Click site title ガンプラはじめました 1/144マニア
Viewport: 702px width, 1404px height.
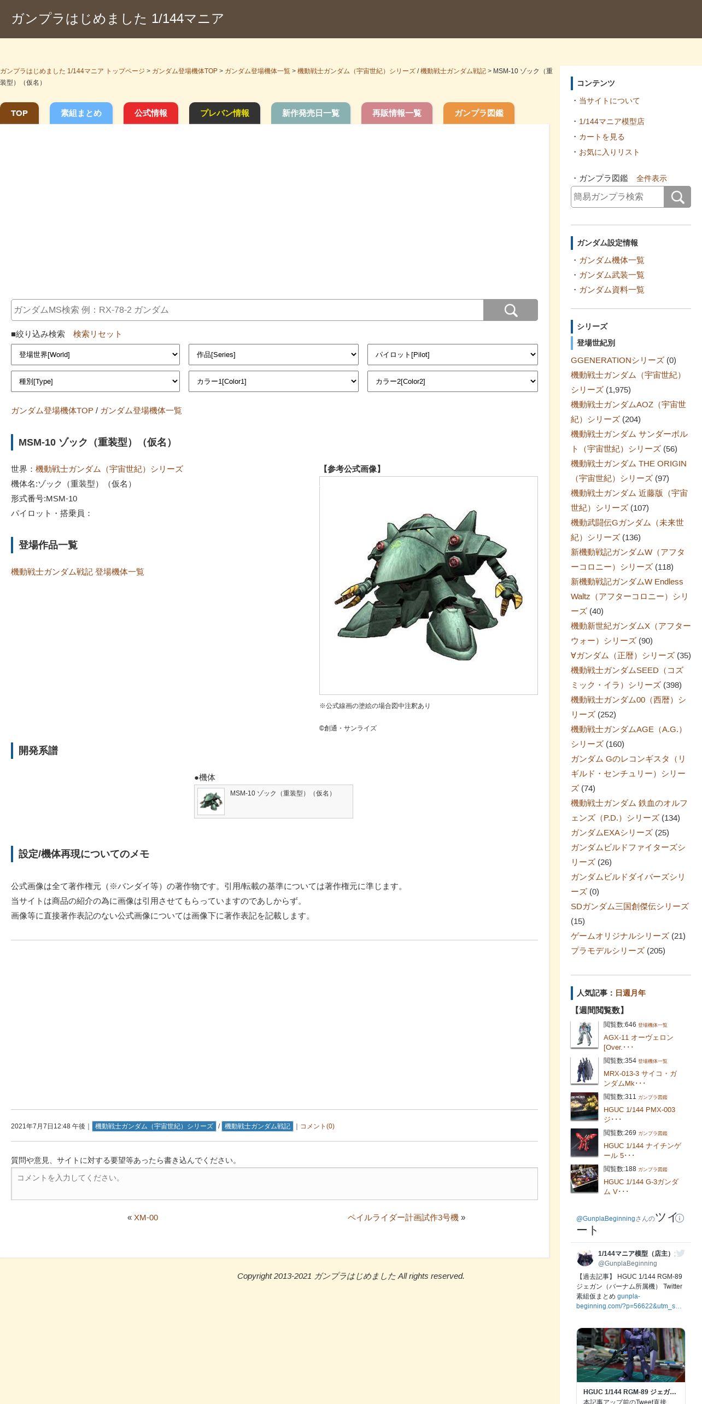tap(118, 19)
